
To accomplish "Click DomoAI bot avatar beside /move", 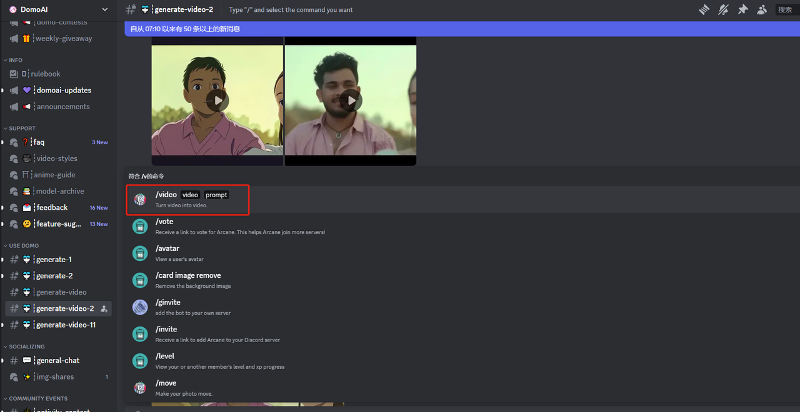I will coord(140,388).
